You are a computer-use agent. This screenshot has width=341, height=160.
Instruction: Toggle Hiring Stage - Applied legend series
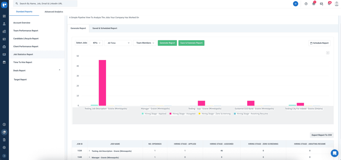coord(154,114)
